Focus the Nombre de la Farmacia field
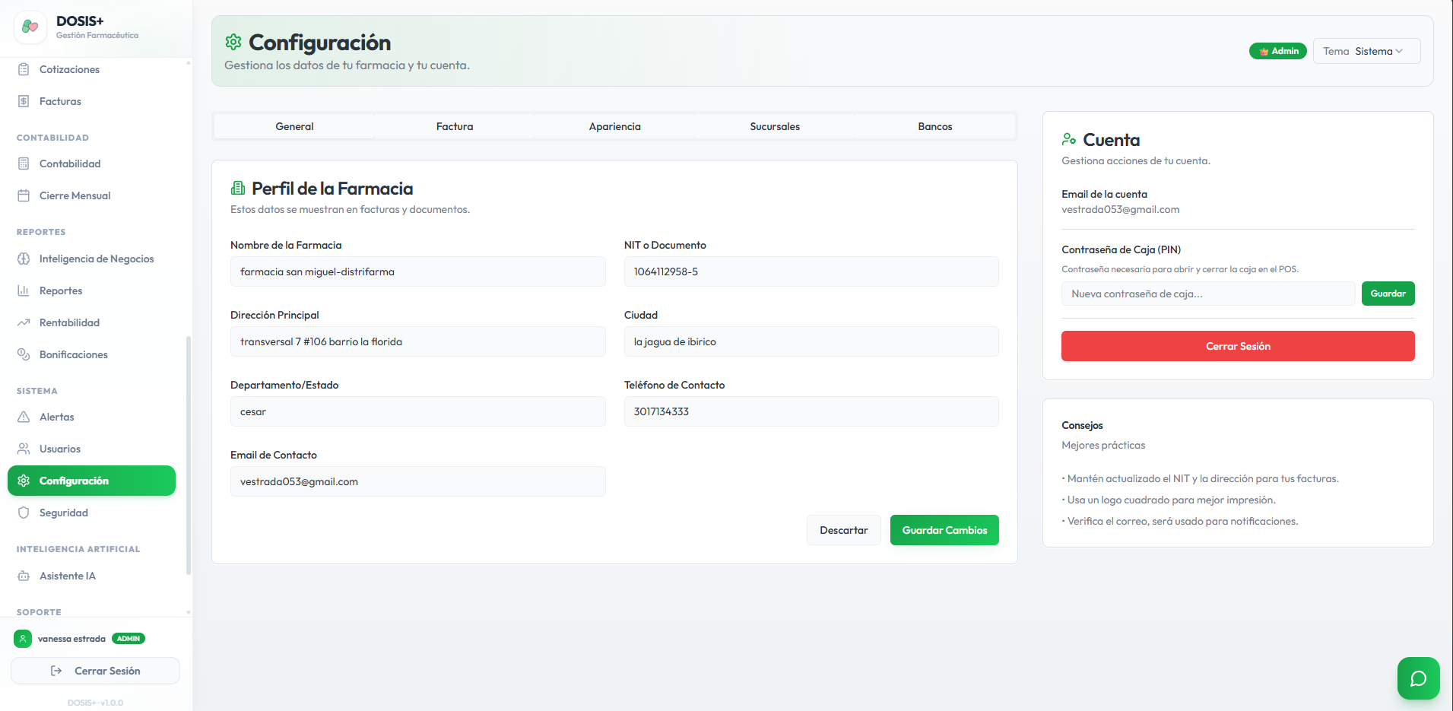 418,271
